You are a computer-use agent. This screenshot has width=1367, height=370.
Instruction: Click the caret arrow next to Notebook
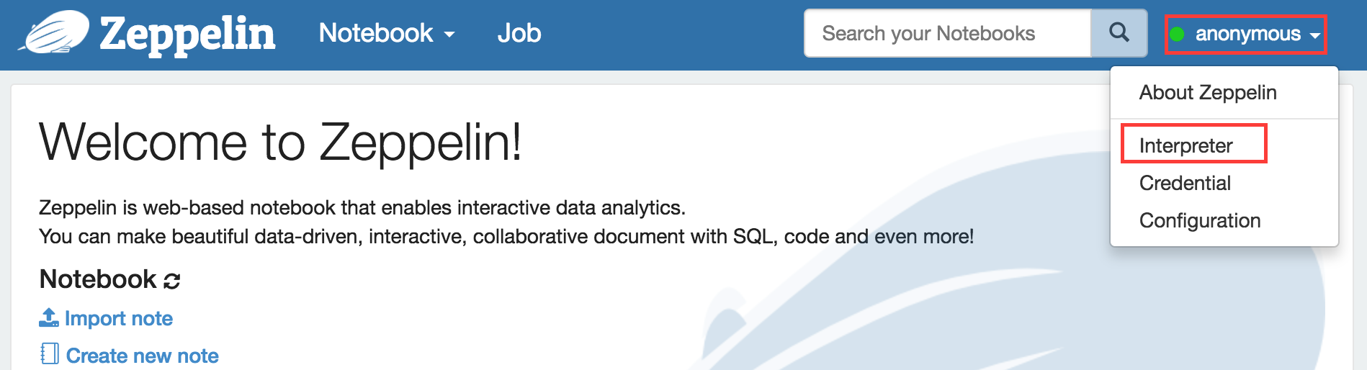[449, 35]
